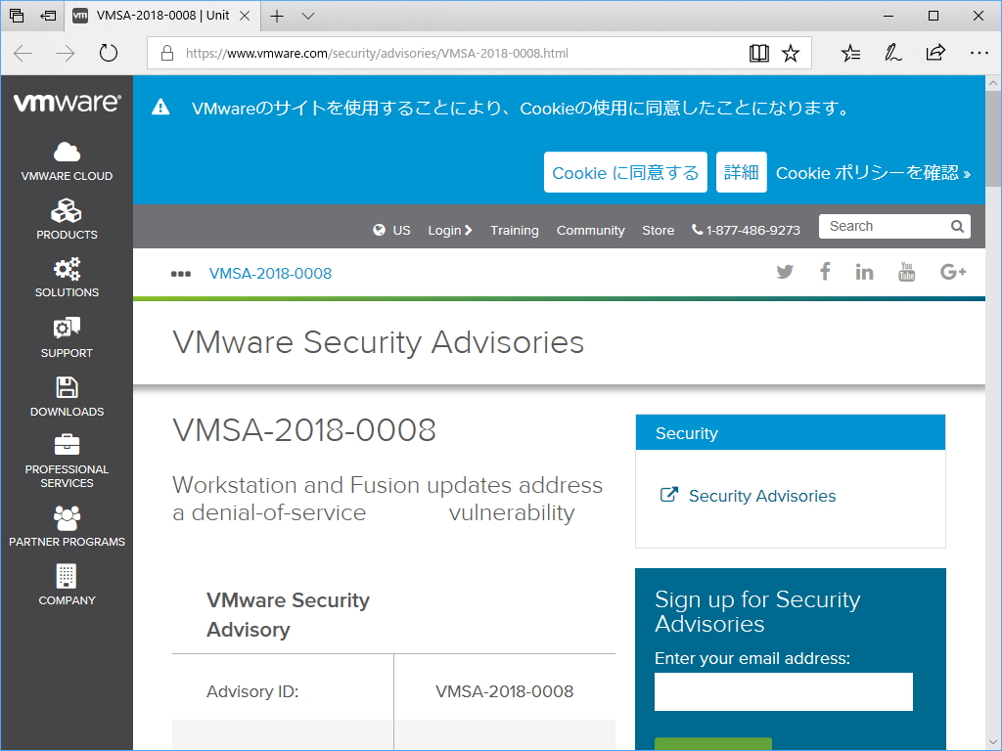The image size is (1002, 751).
Task: Open VMware's Facebook page icon
Action: 825,271
